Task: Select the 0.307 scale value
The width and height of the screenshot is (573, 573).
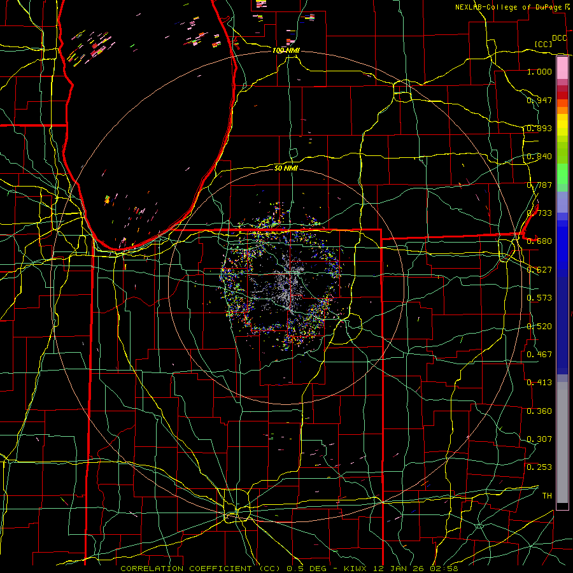Action: (x=539, y=439)
